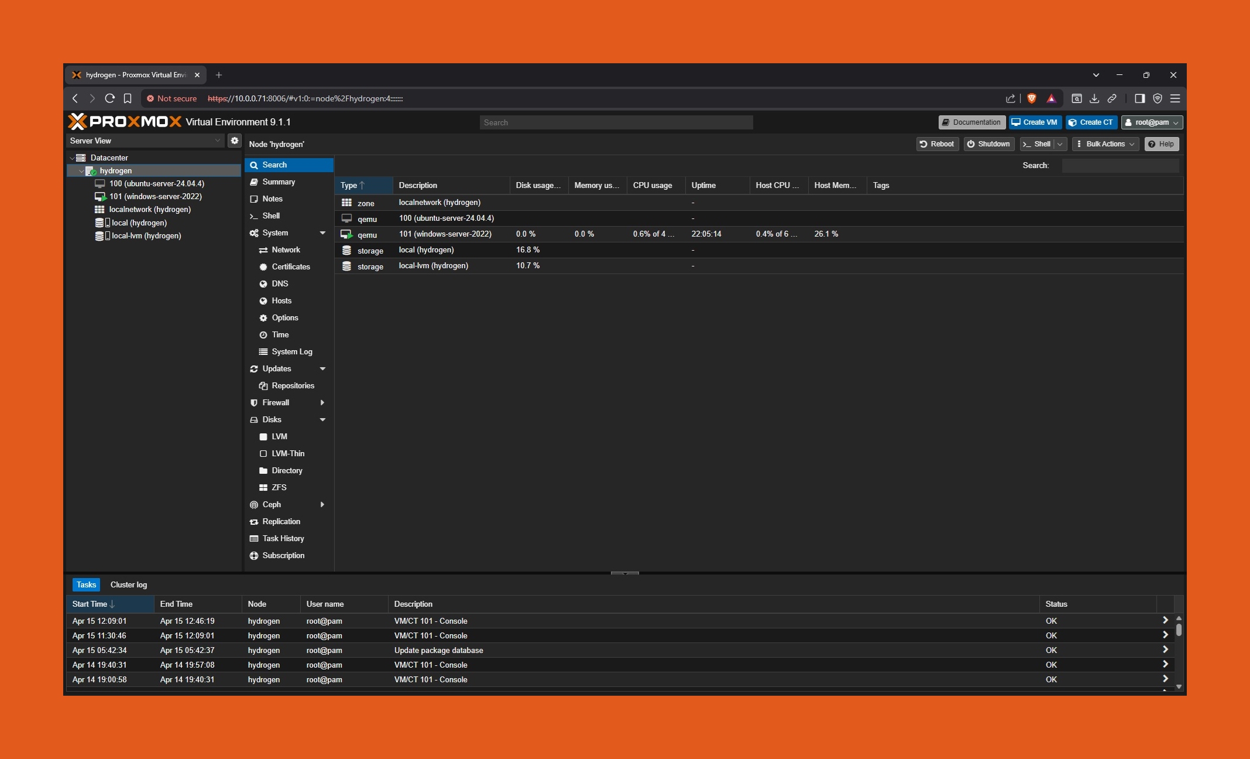Click the Brave Shields lion icon
The height and width of the screenshot is (759, 1250).
click(1032, 98)
